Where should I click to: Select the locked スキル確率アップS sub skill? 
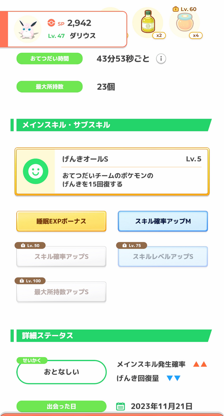tap(62, 257)
